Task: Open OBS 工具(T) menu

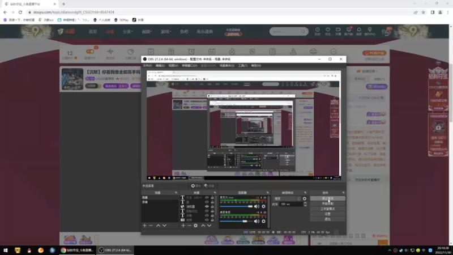Action: coord(243,66)
